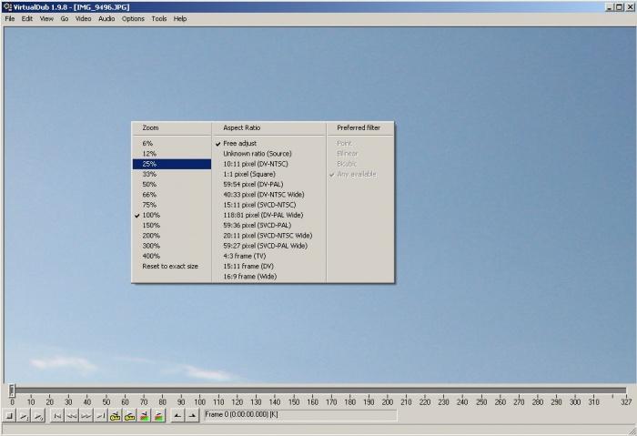Expand the Tools menu

(x=159, y=18)
